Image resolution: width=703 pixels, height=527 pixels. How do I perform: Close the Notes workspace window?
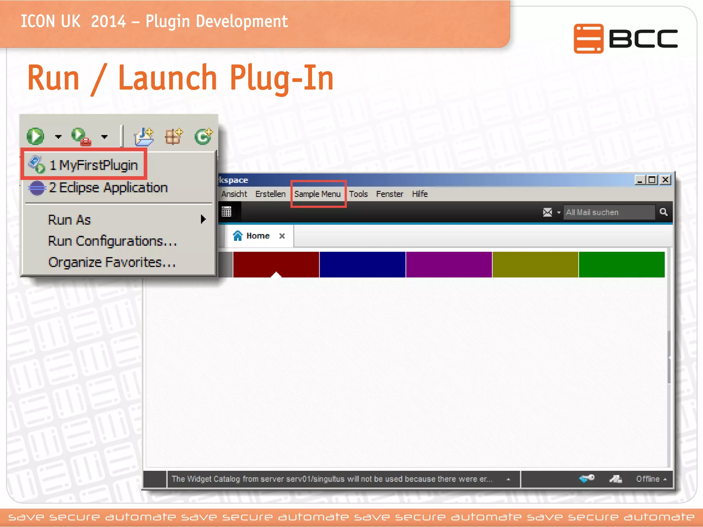click(x=665, y=180)
